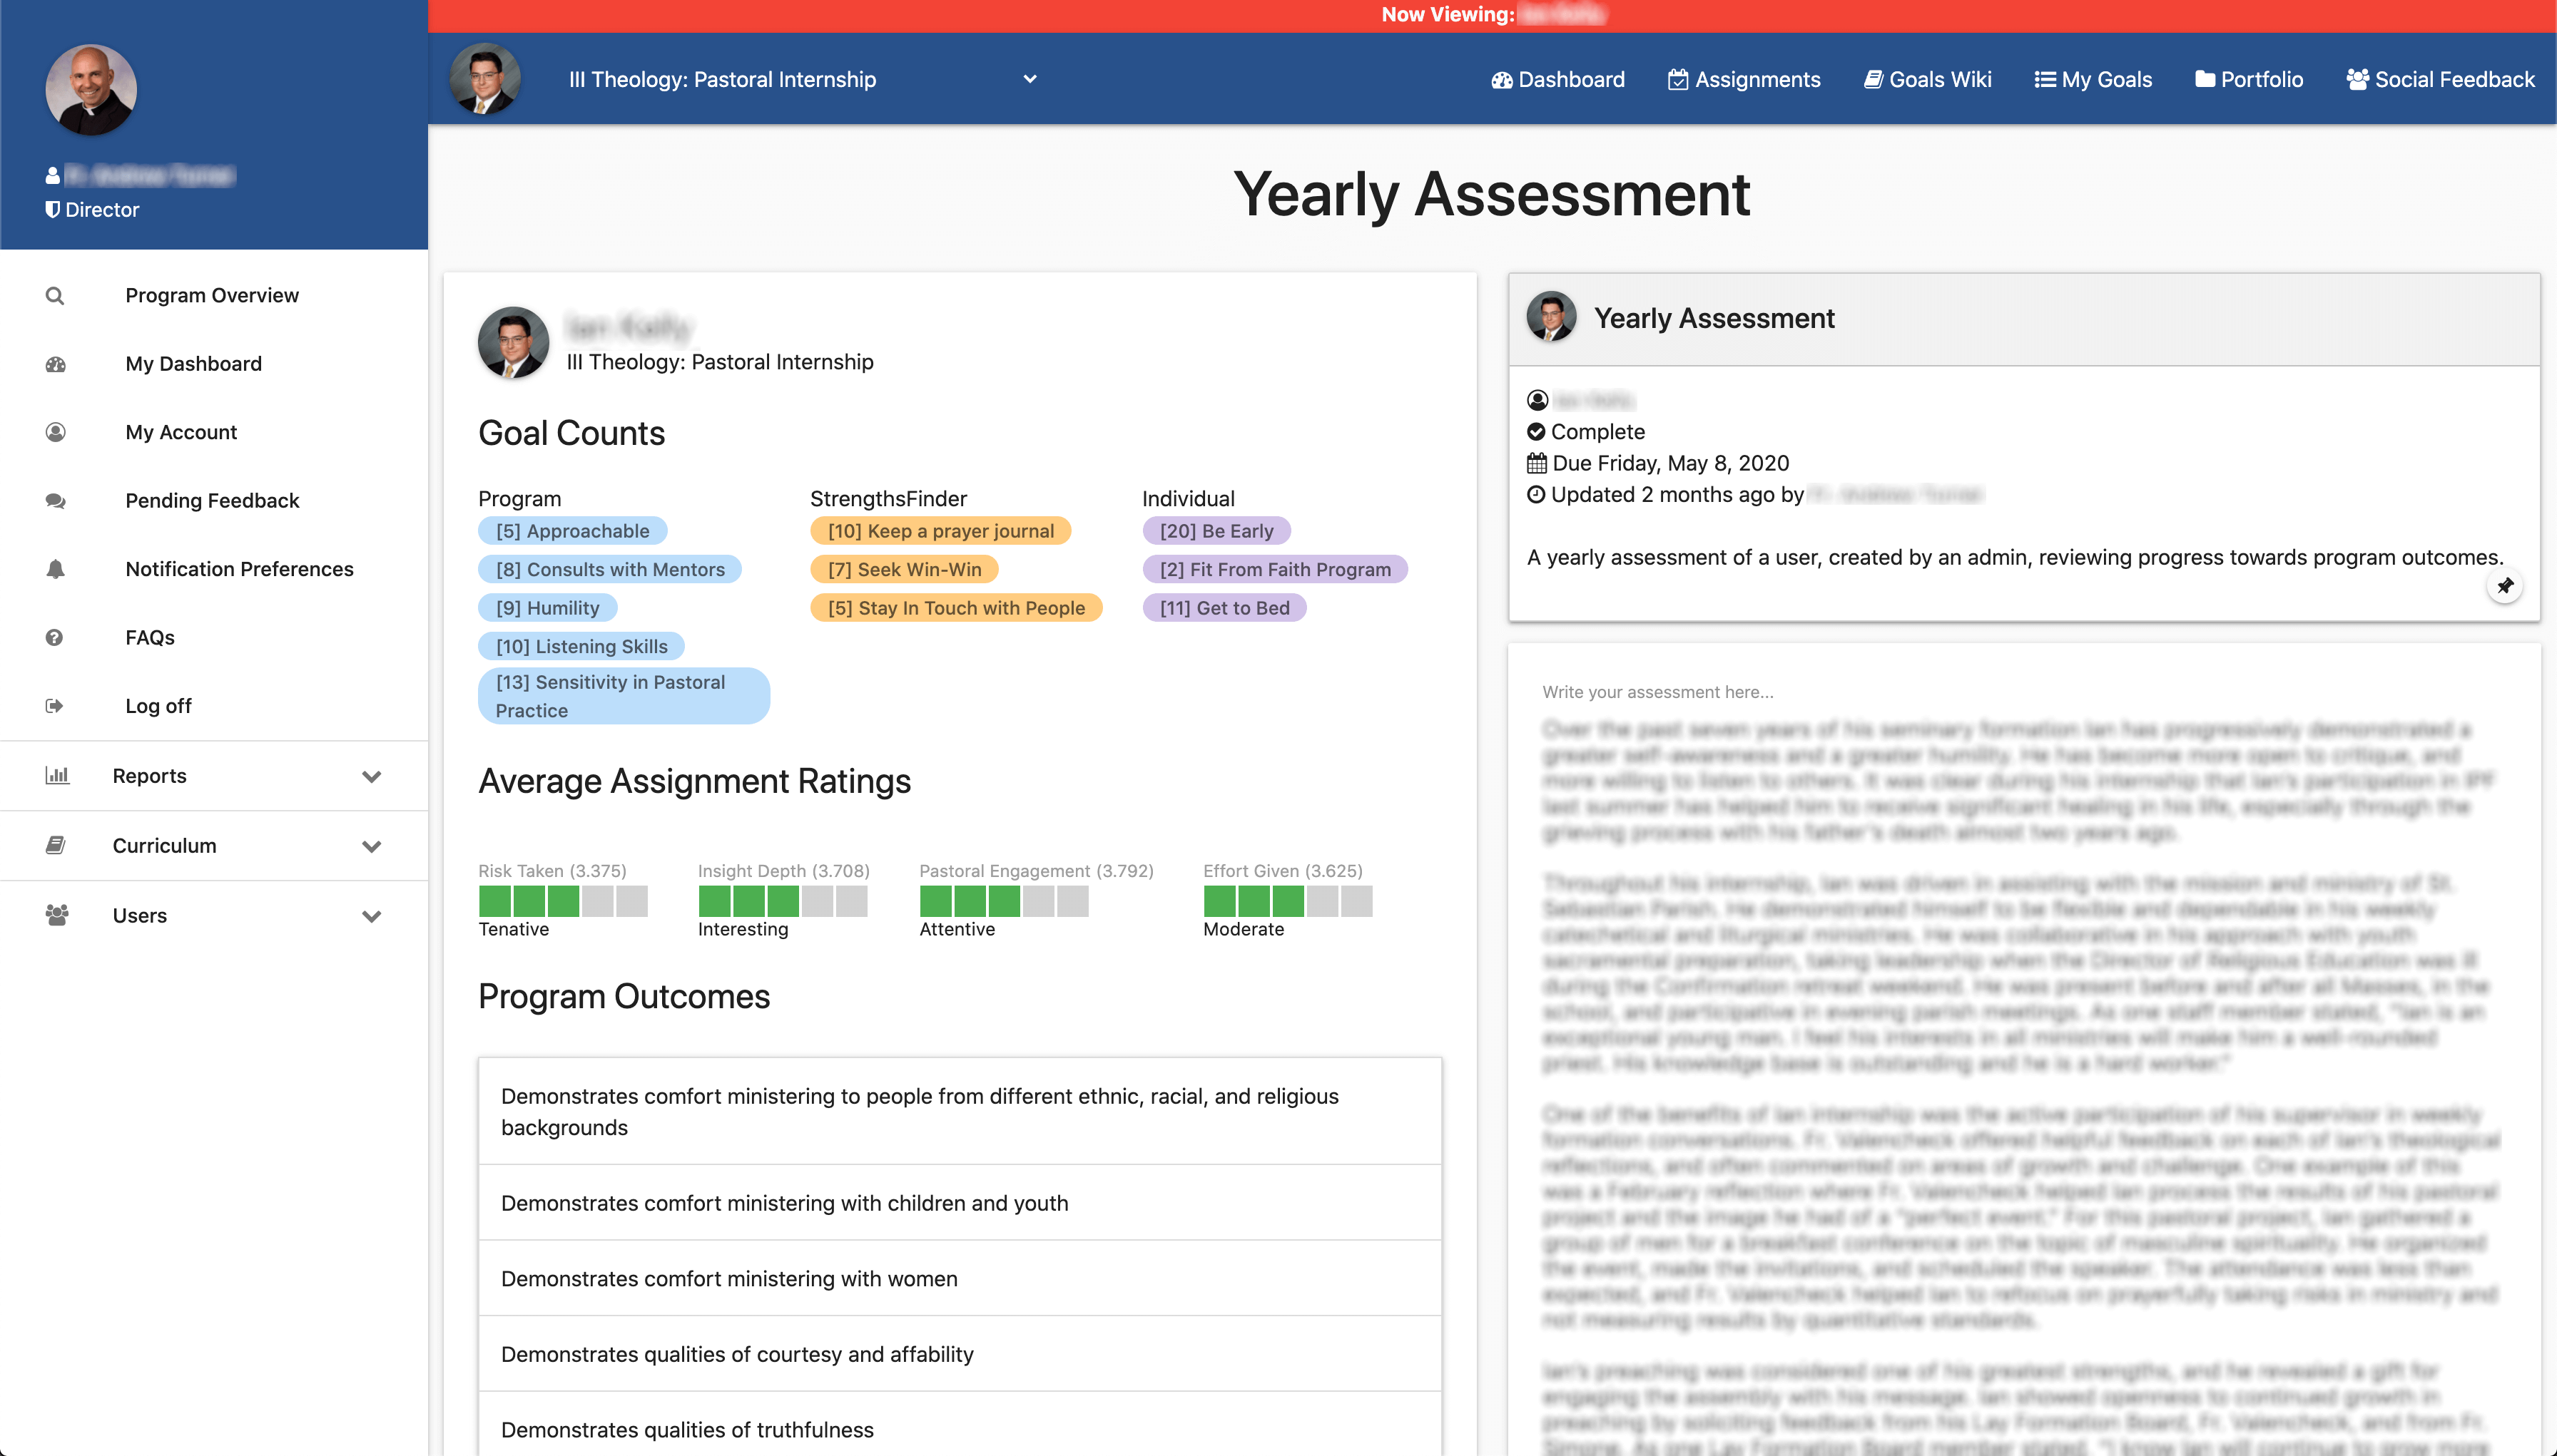
Task: Click the pin icon on assessment card
Action: [2504, 586]
